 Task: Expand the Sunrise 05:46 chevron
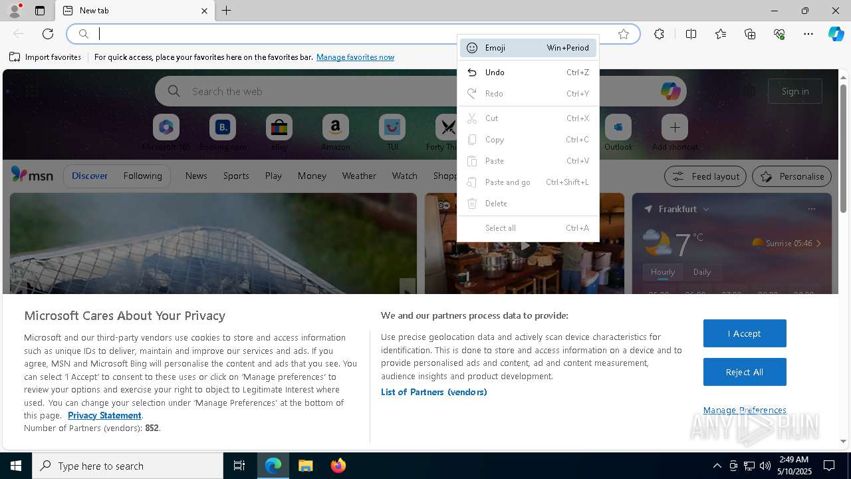818,243
